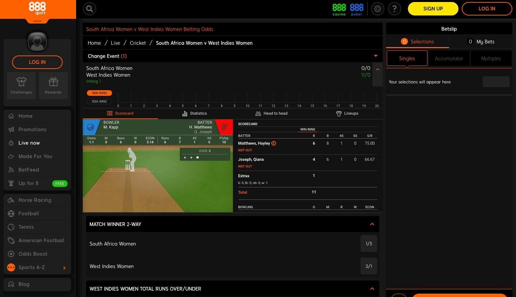516x297 pixels.
Task: Switch to the Statistics tab
Action: point(195,113)
